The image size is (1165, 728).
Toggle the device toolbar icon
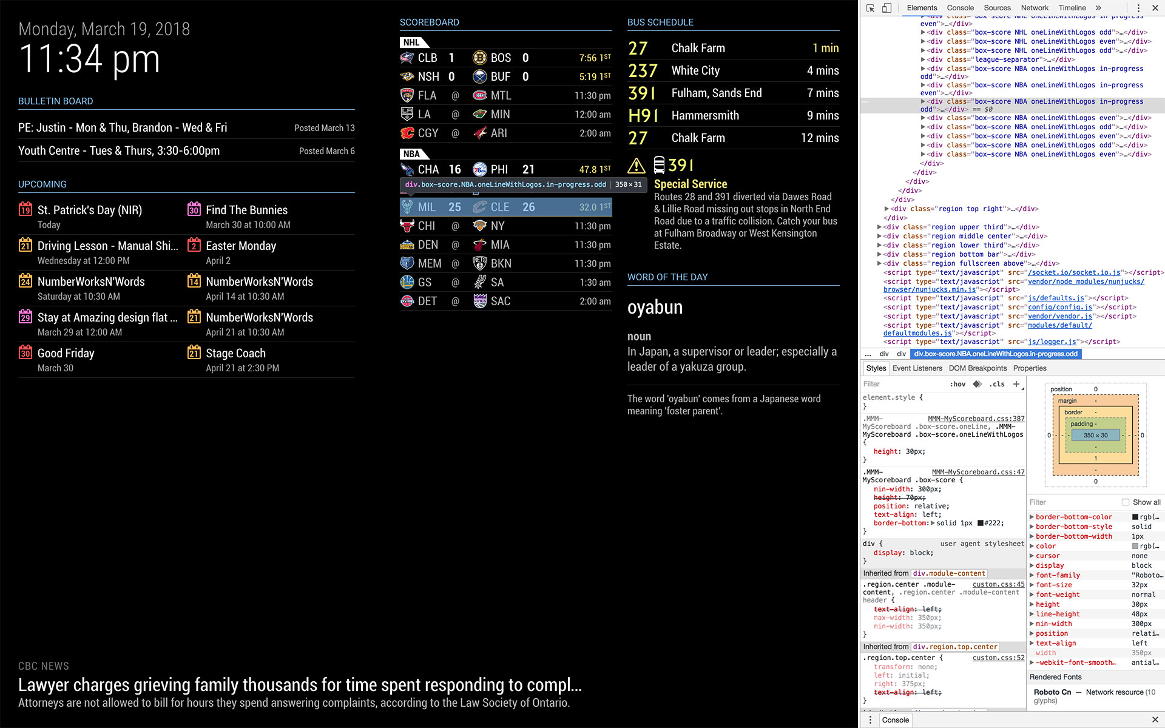click(x=886, y=8)
